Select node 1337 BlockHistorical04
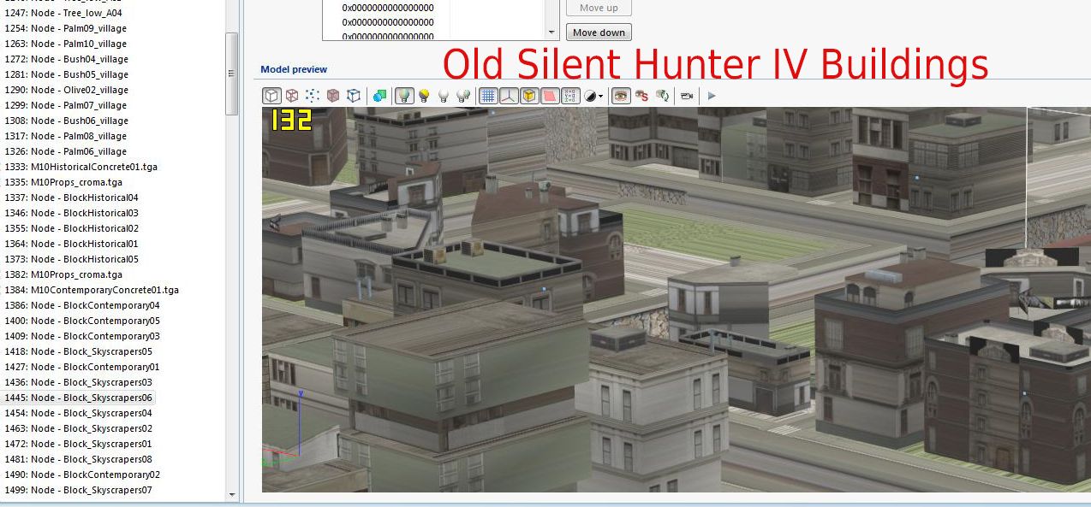1091x507 pixels. [72, 197]
